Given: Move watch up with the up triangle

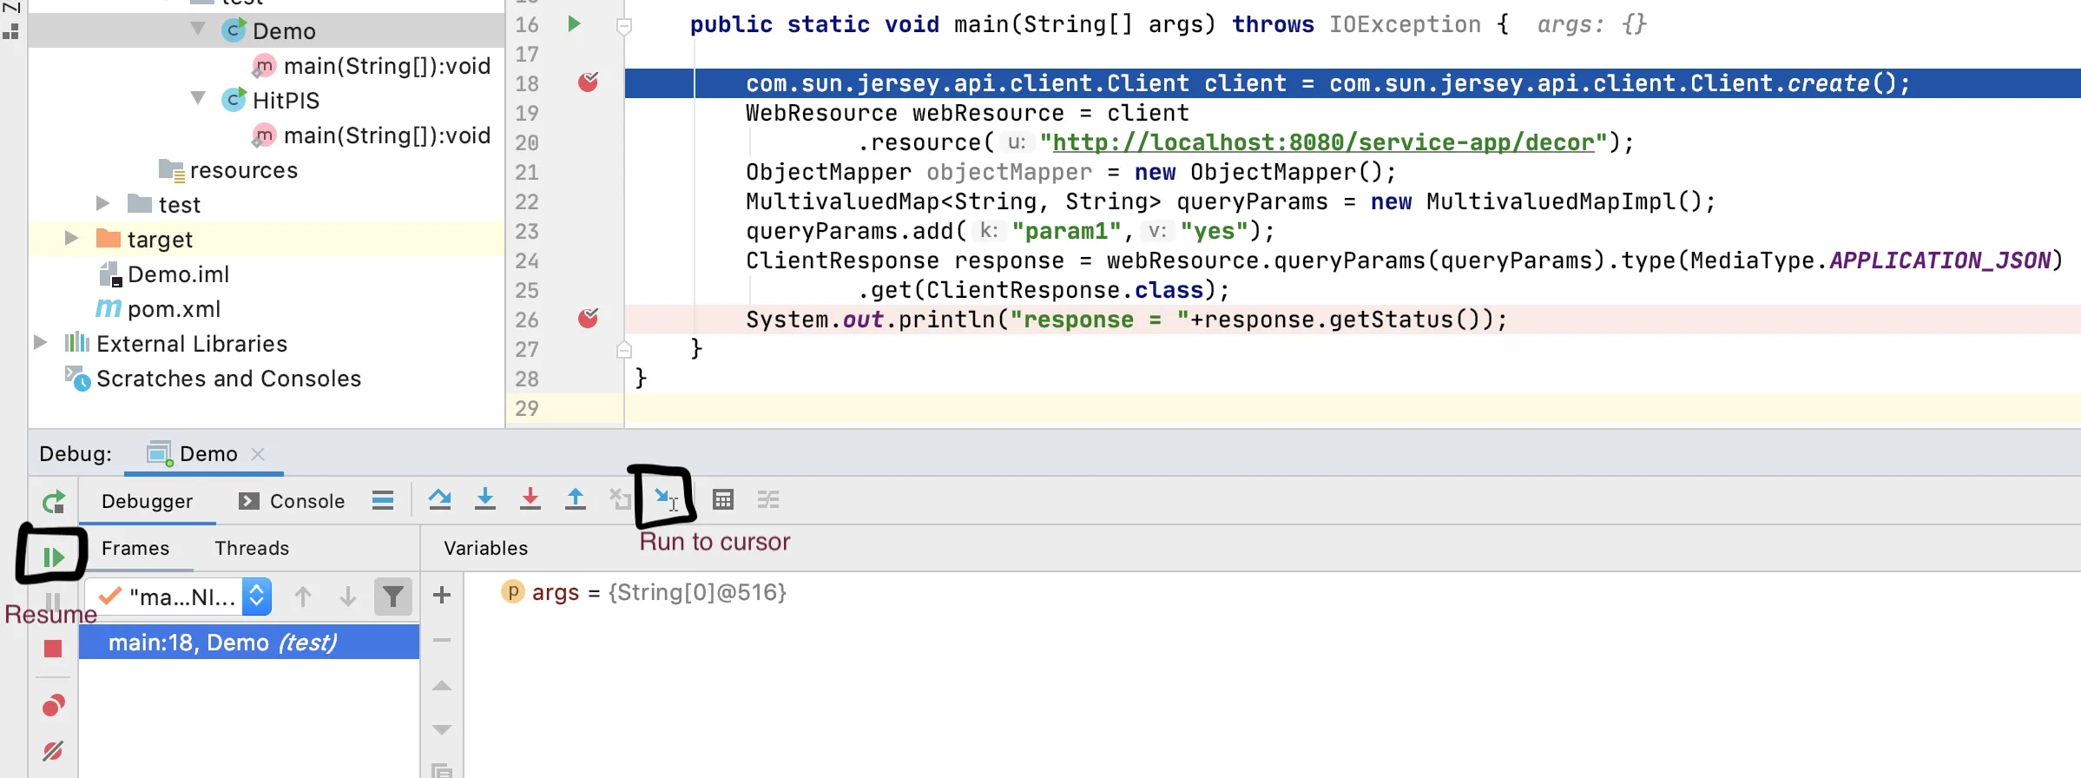Looking at the screenshot, I should [442, 685].
